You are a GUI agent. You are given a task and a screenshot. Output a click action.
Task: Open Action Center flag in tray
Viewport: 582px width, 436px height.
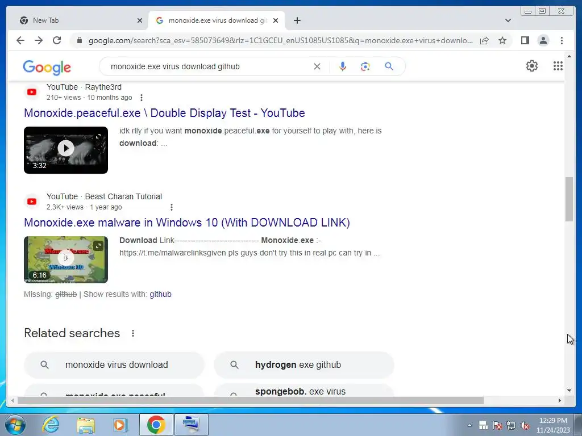[497, 425]
